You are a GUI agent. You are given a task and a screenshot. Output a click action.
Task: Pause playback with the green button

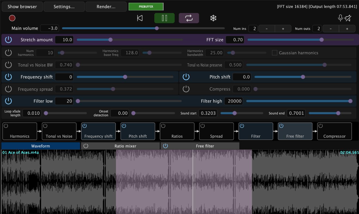tap(164, 18)
